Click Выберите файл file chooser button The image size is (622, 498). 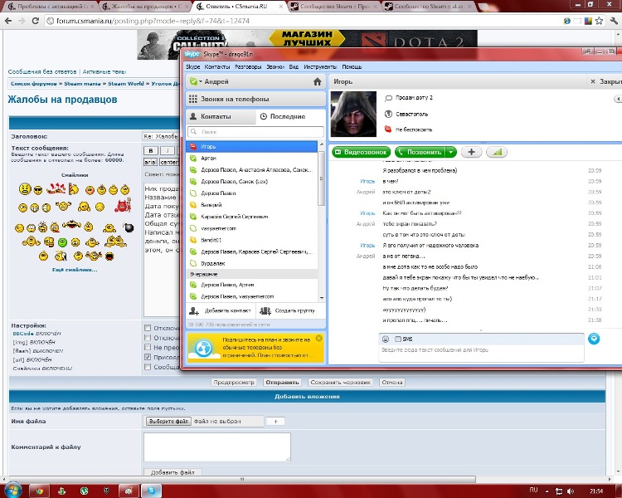pyautogui.click(x=168, y=422)
